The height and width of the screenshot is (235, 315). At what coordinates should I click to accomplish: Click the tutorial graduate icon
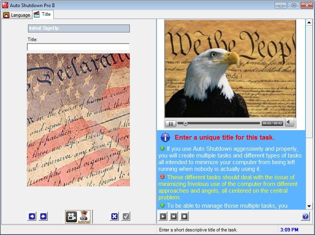(x=84, y=217)
